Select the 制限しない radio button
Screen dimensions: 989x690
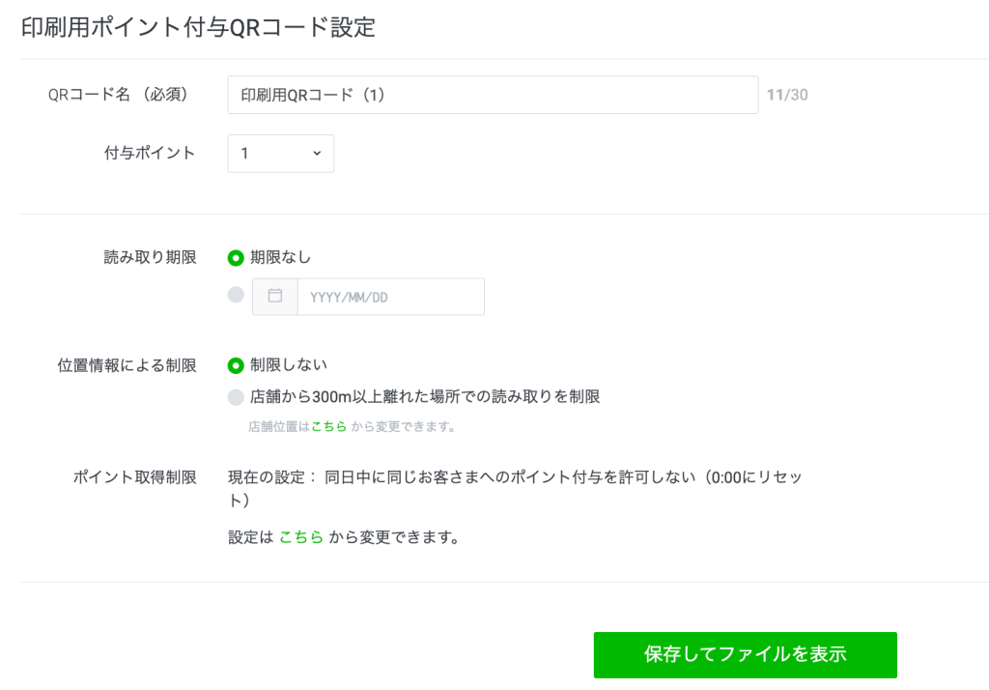click(x=234, y=364)
